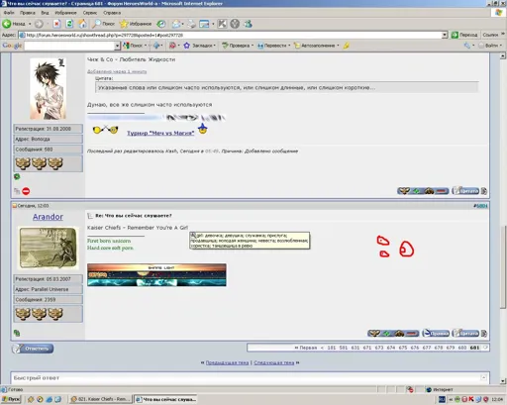Go to the Home page icon
The image size is (507, 405).
click(x=82, y=24)
